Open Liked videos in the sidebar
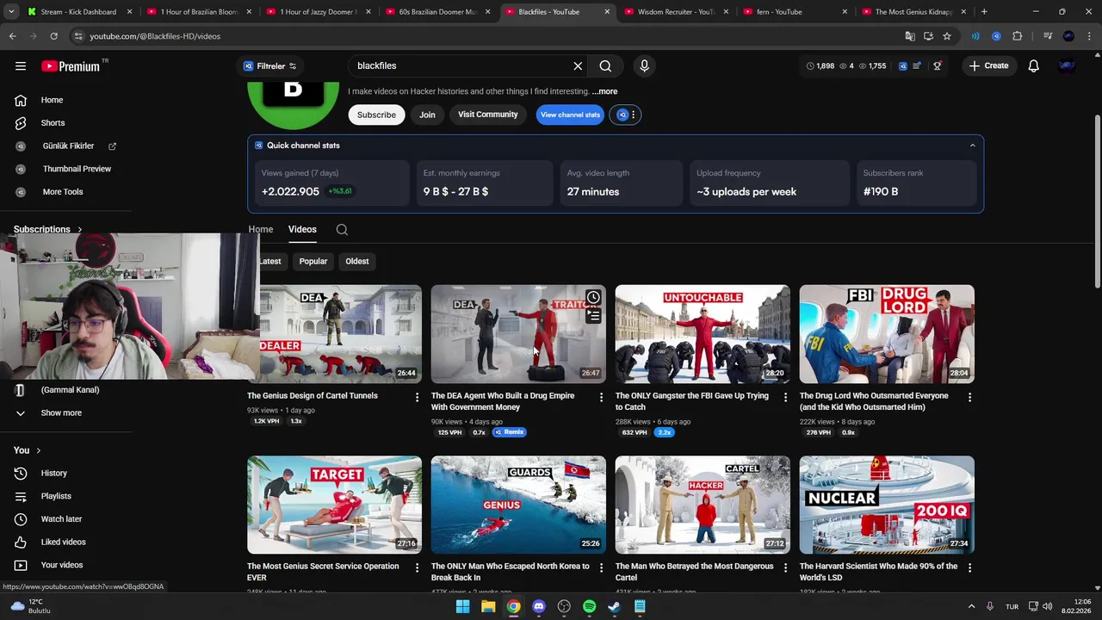Viewport: 1102px width, 620px height. (x=65, y=542)
